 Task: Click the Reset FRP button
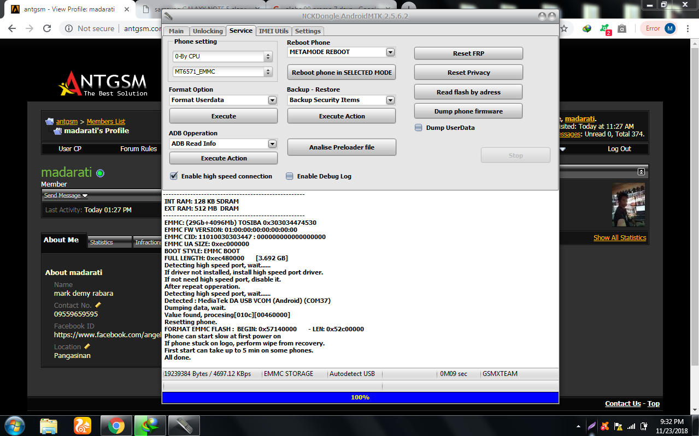click(468, 53)
